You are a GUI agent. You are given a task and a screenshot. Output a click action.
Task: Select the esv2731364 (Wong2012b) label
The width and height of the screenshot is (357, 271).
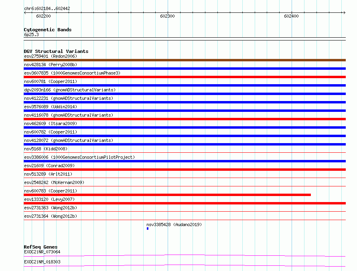(51, 216)
